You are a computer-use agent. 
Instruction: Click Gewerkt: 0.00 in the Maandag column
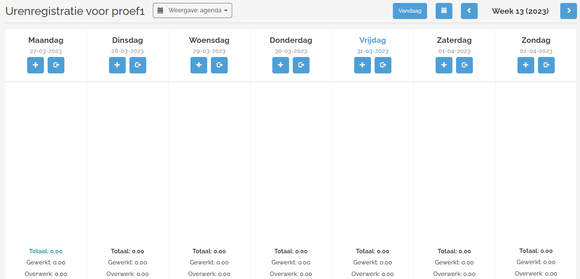click(46, 263)
